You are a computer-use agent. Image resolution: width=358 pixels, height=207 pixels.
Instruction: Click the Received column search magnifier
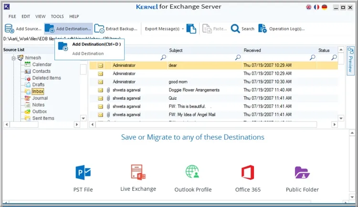click(x=312, y=57)
